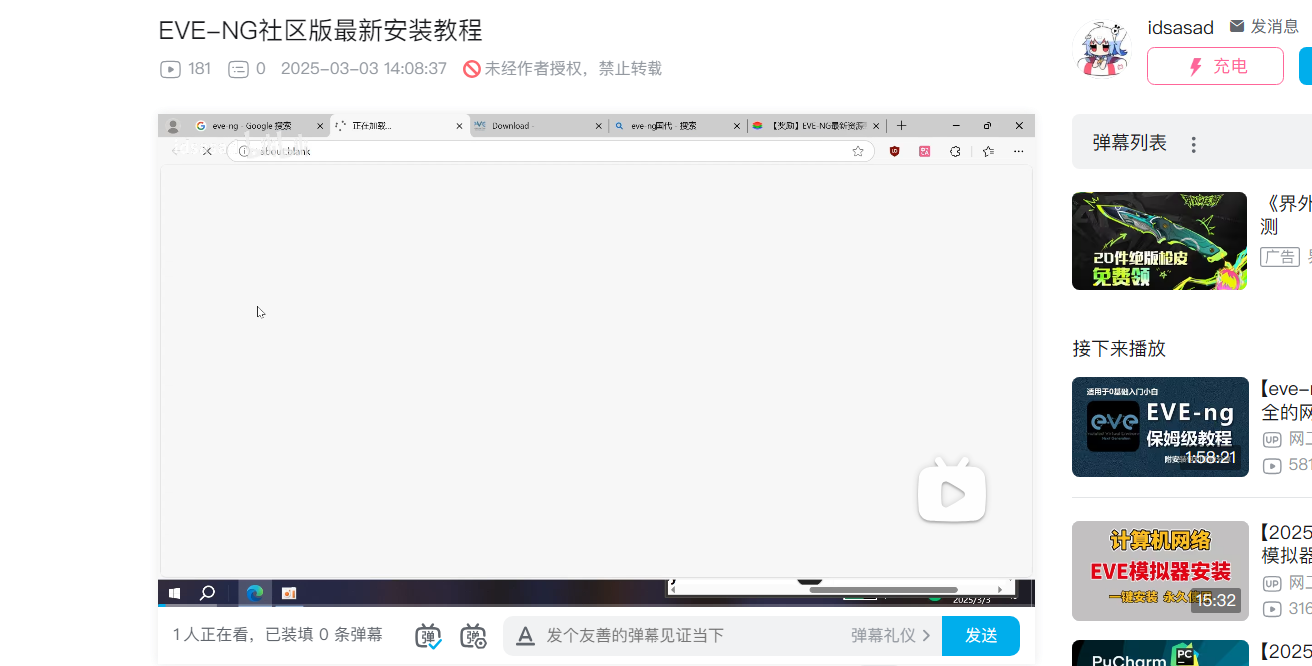Switch to 'eve-ng - Google 搜索' browser tab
1312x666 pixels.
pos(258,126)
